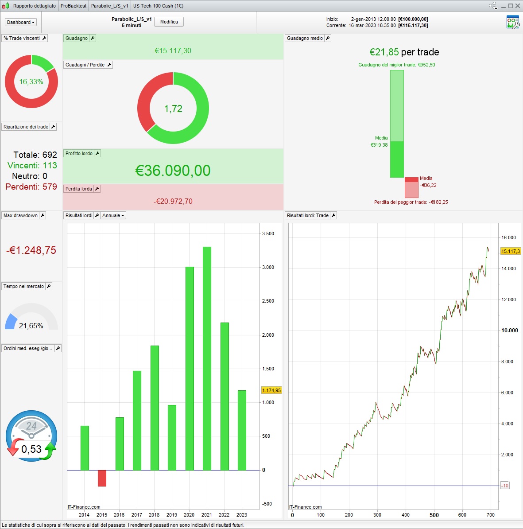The image size is (523, 529).
Task: Click the Profitto lordo label
Action: [79, 153]
